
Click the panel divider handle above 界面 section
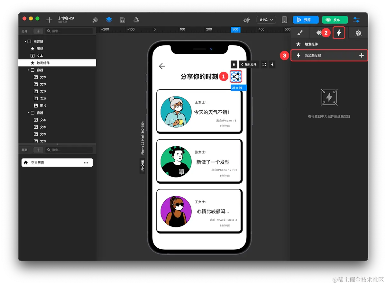click(x=57, y=144)
